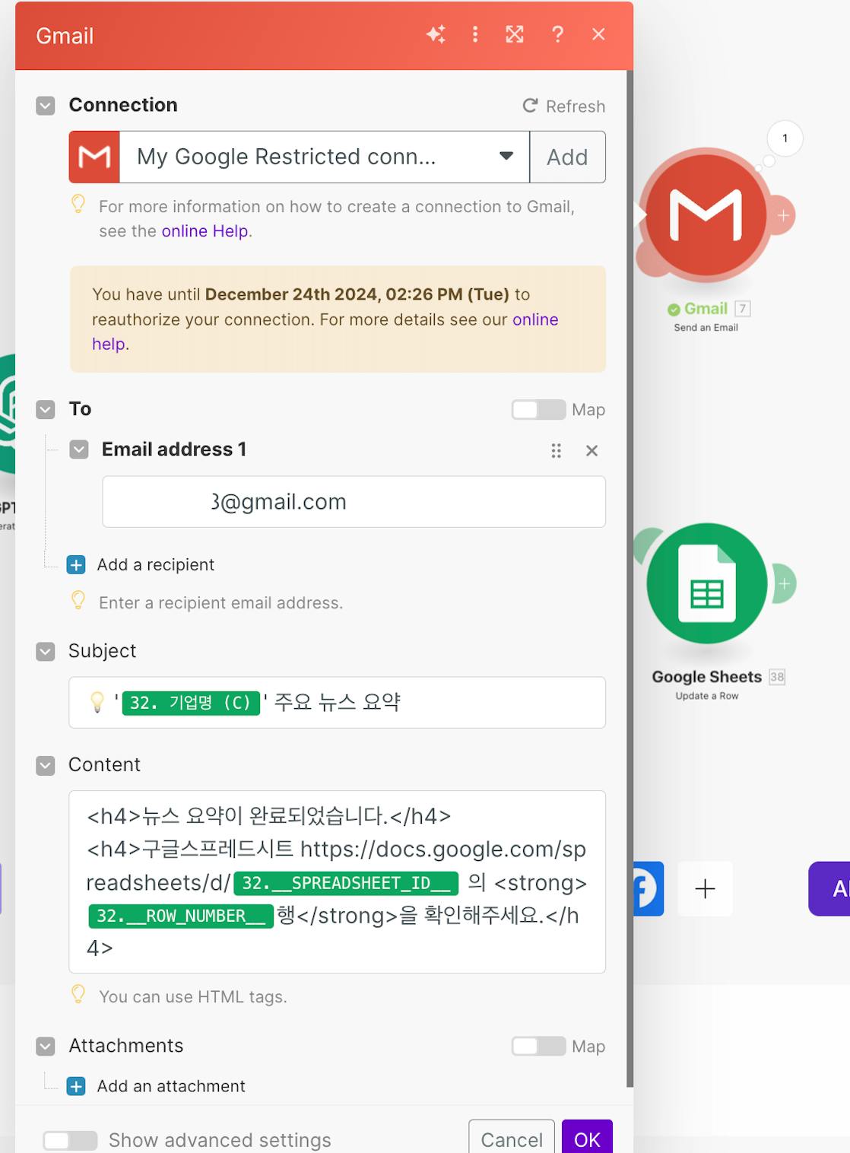Open the My Google Restricted connection dropdown
Viewport: 850px width, 1153px height.
[x=325, y=157]
